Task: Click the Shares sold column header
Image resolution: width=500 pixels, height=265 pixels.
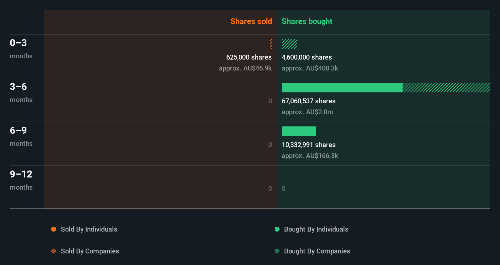Action: pyautogui.click(x=251, y=21)
